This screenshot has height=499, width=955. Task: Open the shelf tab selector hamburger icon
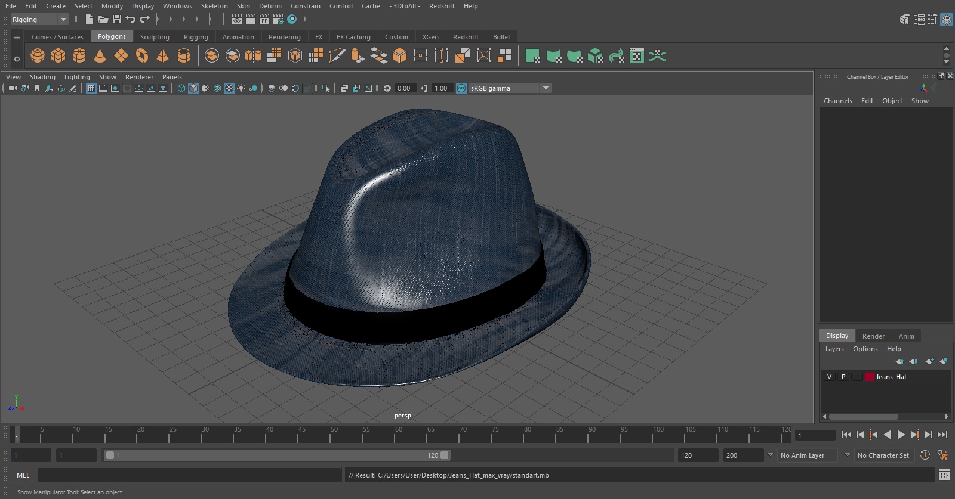point(17,38)
